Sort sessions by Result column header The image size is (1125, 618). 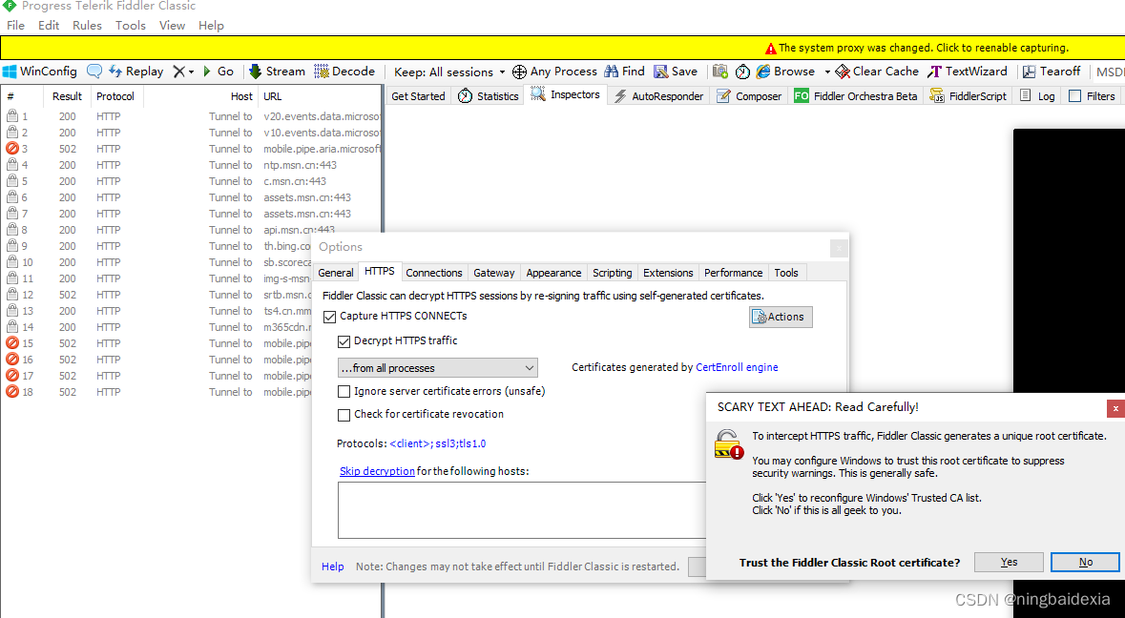click(67, 96)
